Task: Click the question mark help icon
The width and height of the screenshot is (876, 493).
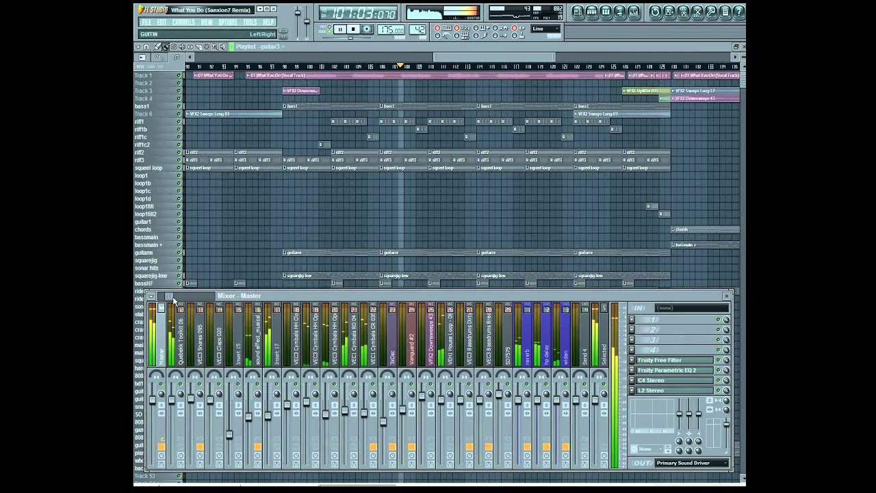Action: [x=738, y=12]
